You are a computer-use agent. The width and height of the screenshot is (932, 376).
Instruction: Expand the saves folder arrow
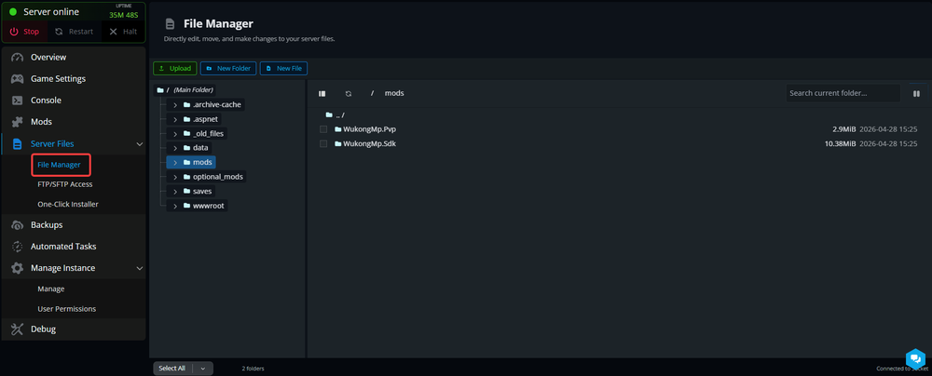point(175,192)
